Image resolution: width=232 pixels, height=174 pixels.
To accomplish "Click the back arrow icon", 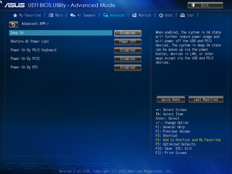I will pyautogui.click(x=13, y=25).
